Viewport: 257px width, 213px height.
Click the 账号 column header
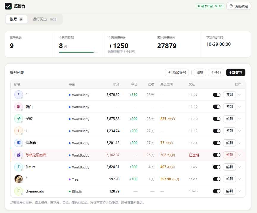(17, 84)
